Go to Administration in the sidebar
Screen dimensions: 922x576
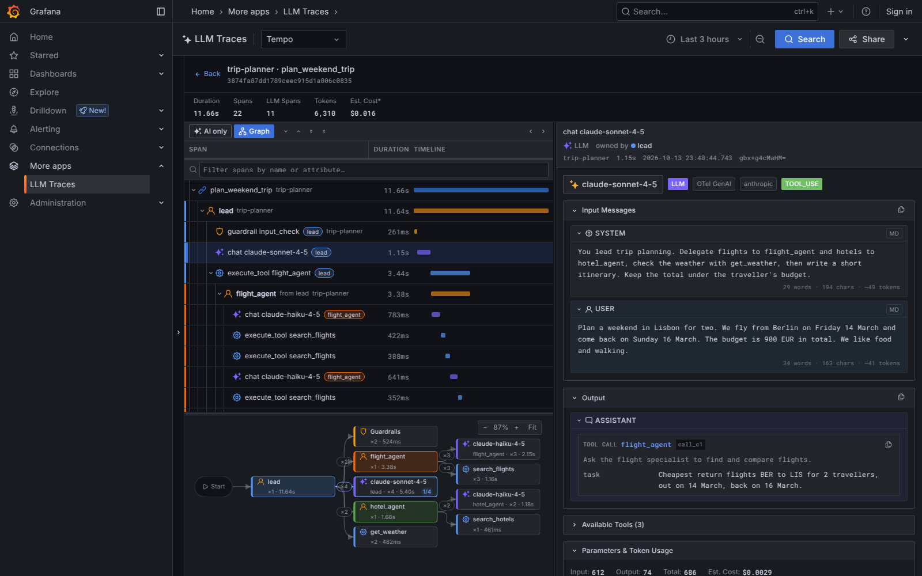click(x=58, y=203)
